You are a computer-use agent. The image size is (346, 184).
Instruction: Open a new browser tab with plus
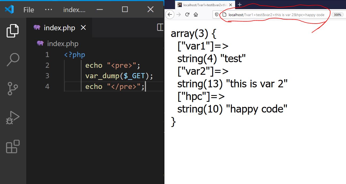click(240, 5)
